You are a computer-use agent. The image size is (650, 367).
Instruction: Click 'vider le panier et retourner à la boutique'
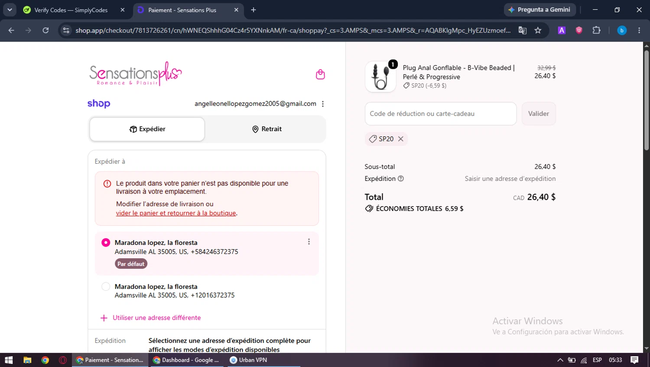click(176, 213)
